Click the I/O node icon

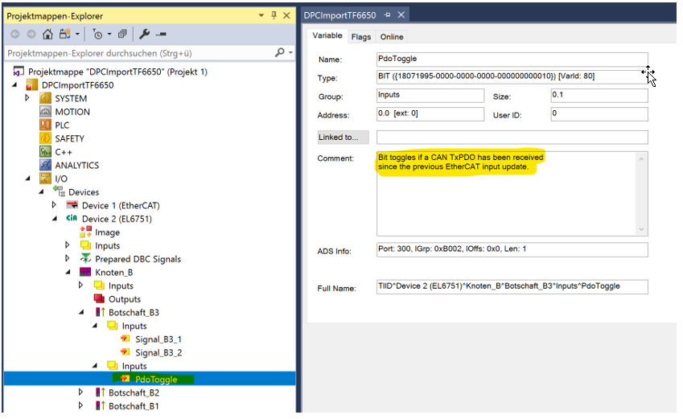click(x=45, y=179)
